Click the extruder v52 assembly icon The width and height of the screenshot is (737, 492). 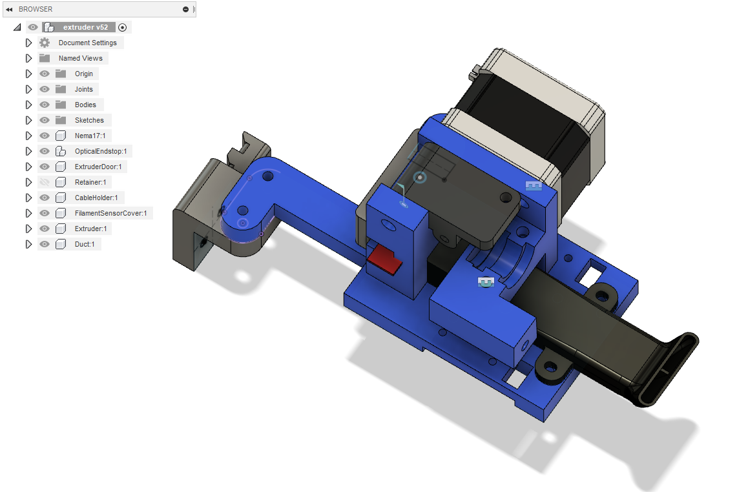pyautogui.click(x=49, y=27)
